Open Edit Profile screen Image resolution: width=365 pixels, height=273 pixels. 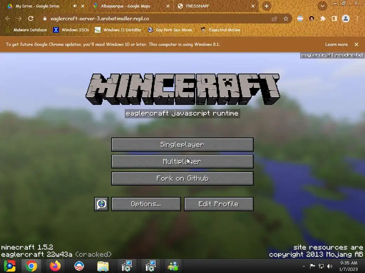(219, 204)
